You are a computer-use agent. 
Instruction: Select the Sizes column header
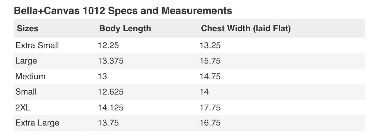click(x=28, y=28)
